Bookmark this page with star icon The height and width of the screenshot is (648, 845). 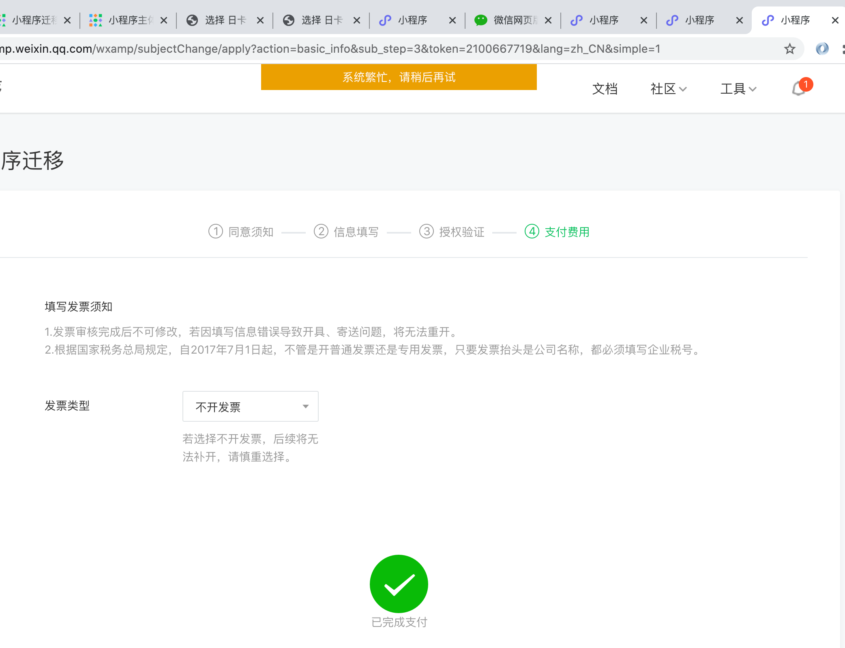789,49
